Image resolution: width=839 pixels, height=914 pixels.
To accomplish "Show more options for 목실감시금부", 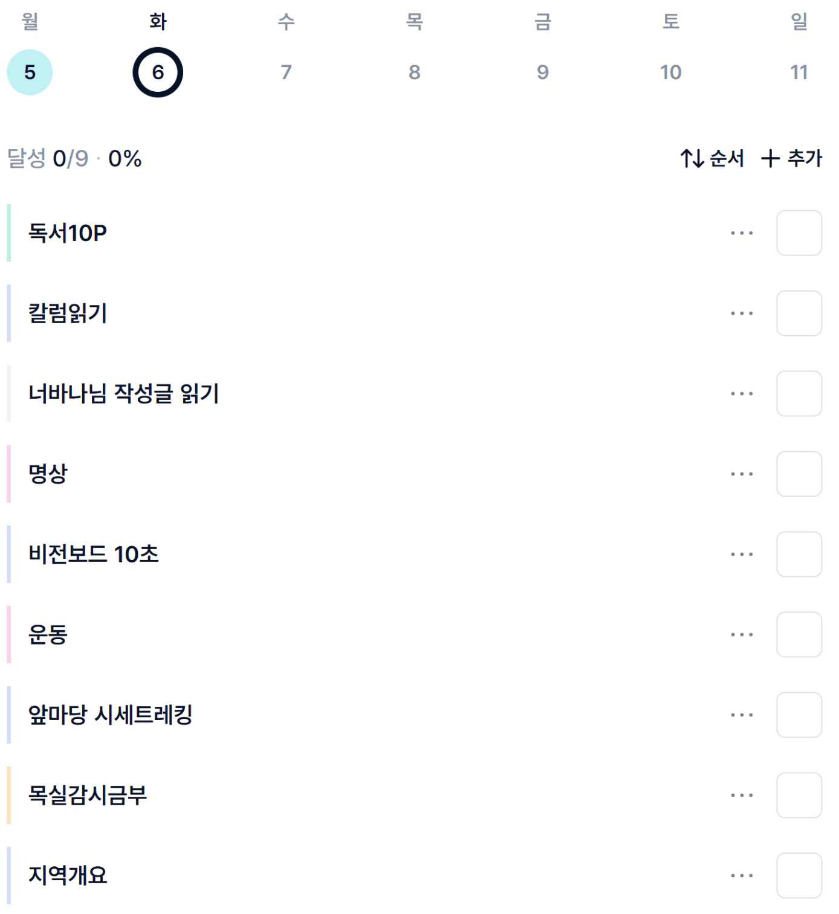I will [x=742, y=796].
